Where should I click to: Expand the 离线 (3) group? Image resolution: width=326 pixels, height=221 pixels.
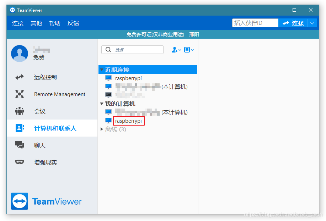[x=102, y=129]
